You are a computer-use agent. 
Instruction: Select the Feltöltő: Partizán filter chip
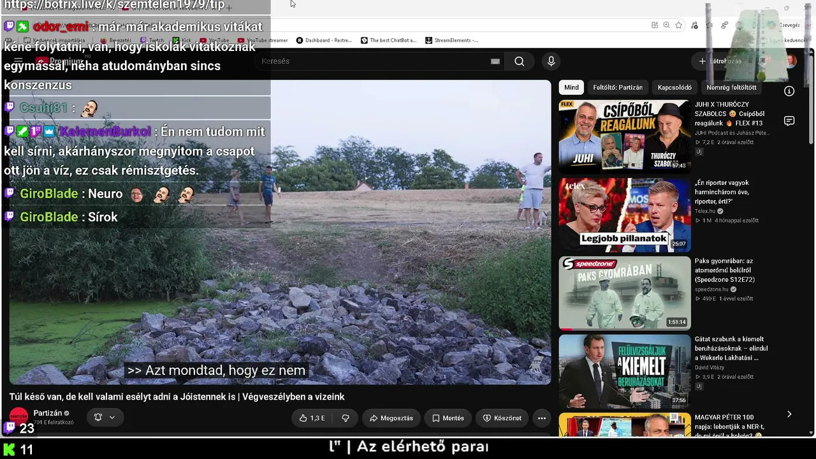618,87
